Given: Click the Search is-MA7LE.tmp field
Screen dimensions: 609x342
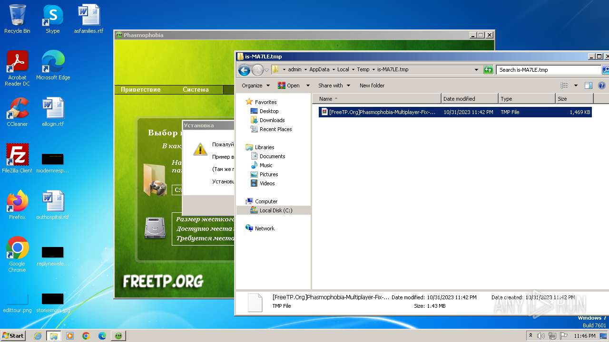Looking at the screenshot, I should coord(549,70).
